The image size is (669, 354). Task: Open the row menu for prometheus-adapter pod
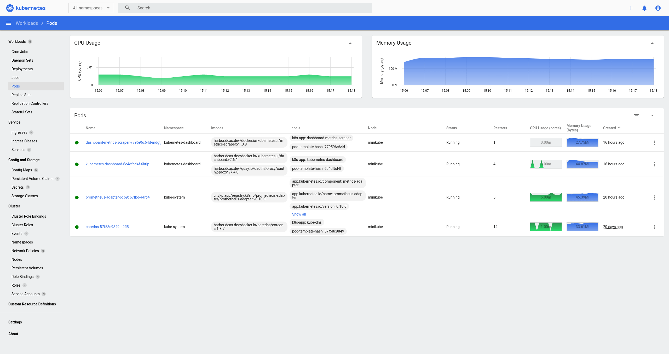pos(654,197)
